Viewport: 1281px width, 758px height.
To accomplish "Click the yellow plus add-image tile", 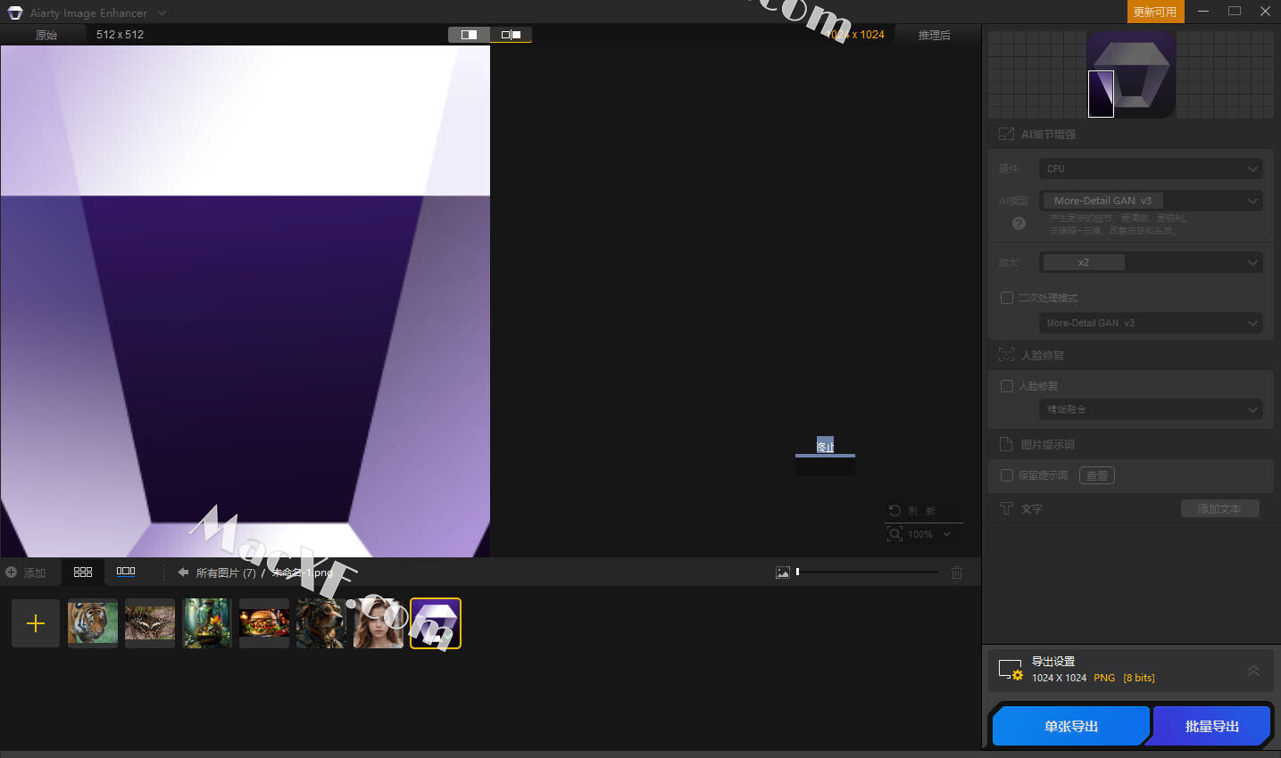I will click(36, 623).
